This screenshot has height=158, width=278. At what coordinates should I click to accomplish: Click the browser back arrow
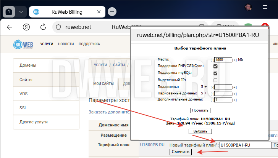(10, 27)
